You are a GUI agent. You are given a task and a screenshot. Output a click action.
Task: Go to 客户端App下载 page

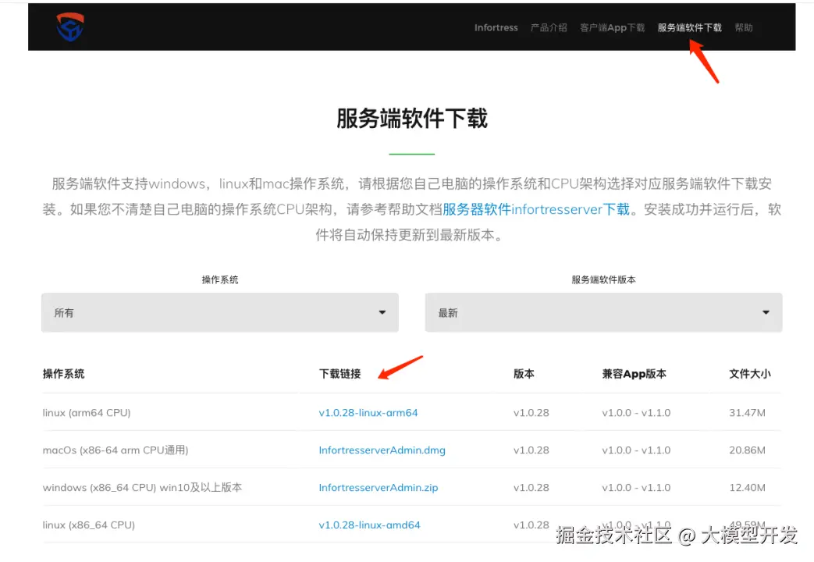612,27
